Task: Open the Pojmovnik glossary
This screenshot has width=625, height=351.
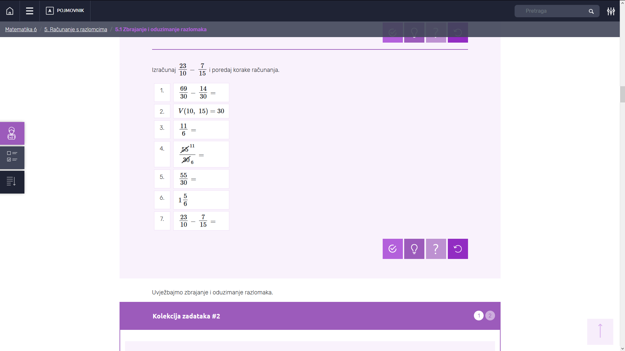Action: coord(65,11)
